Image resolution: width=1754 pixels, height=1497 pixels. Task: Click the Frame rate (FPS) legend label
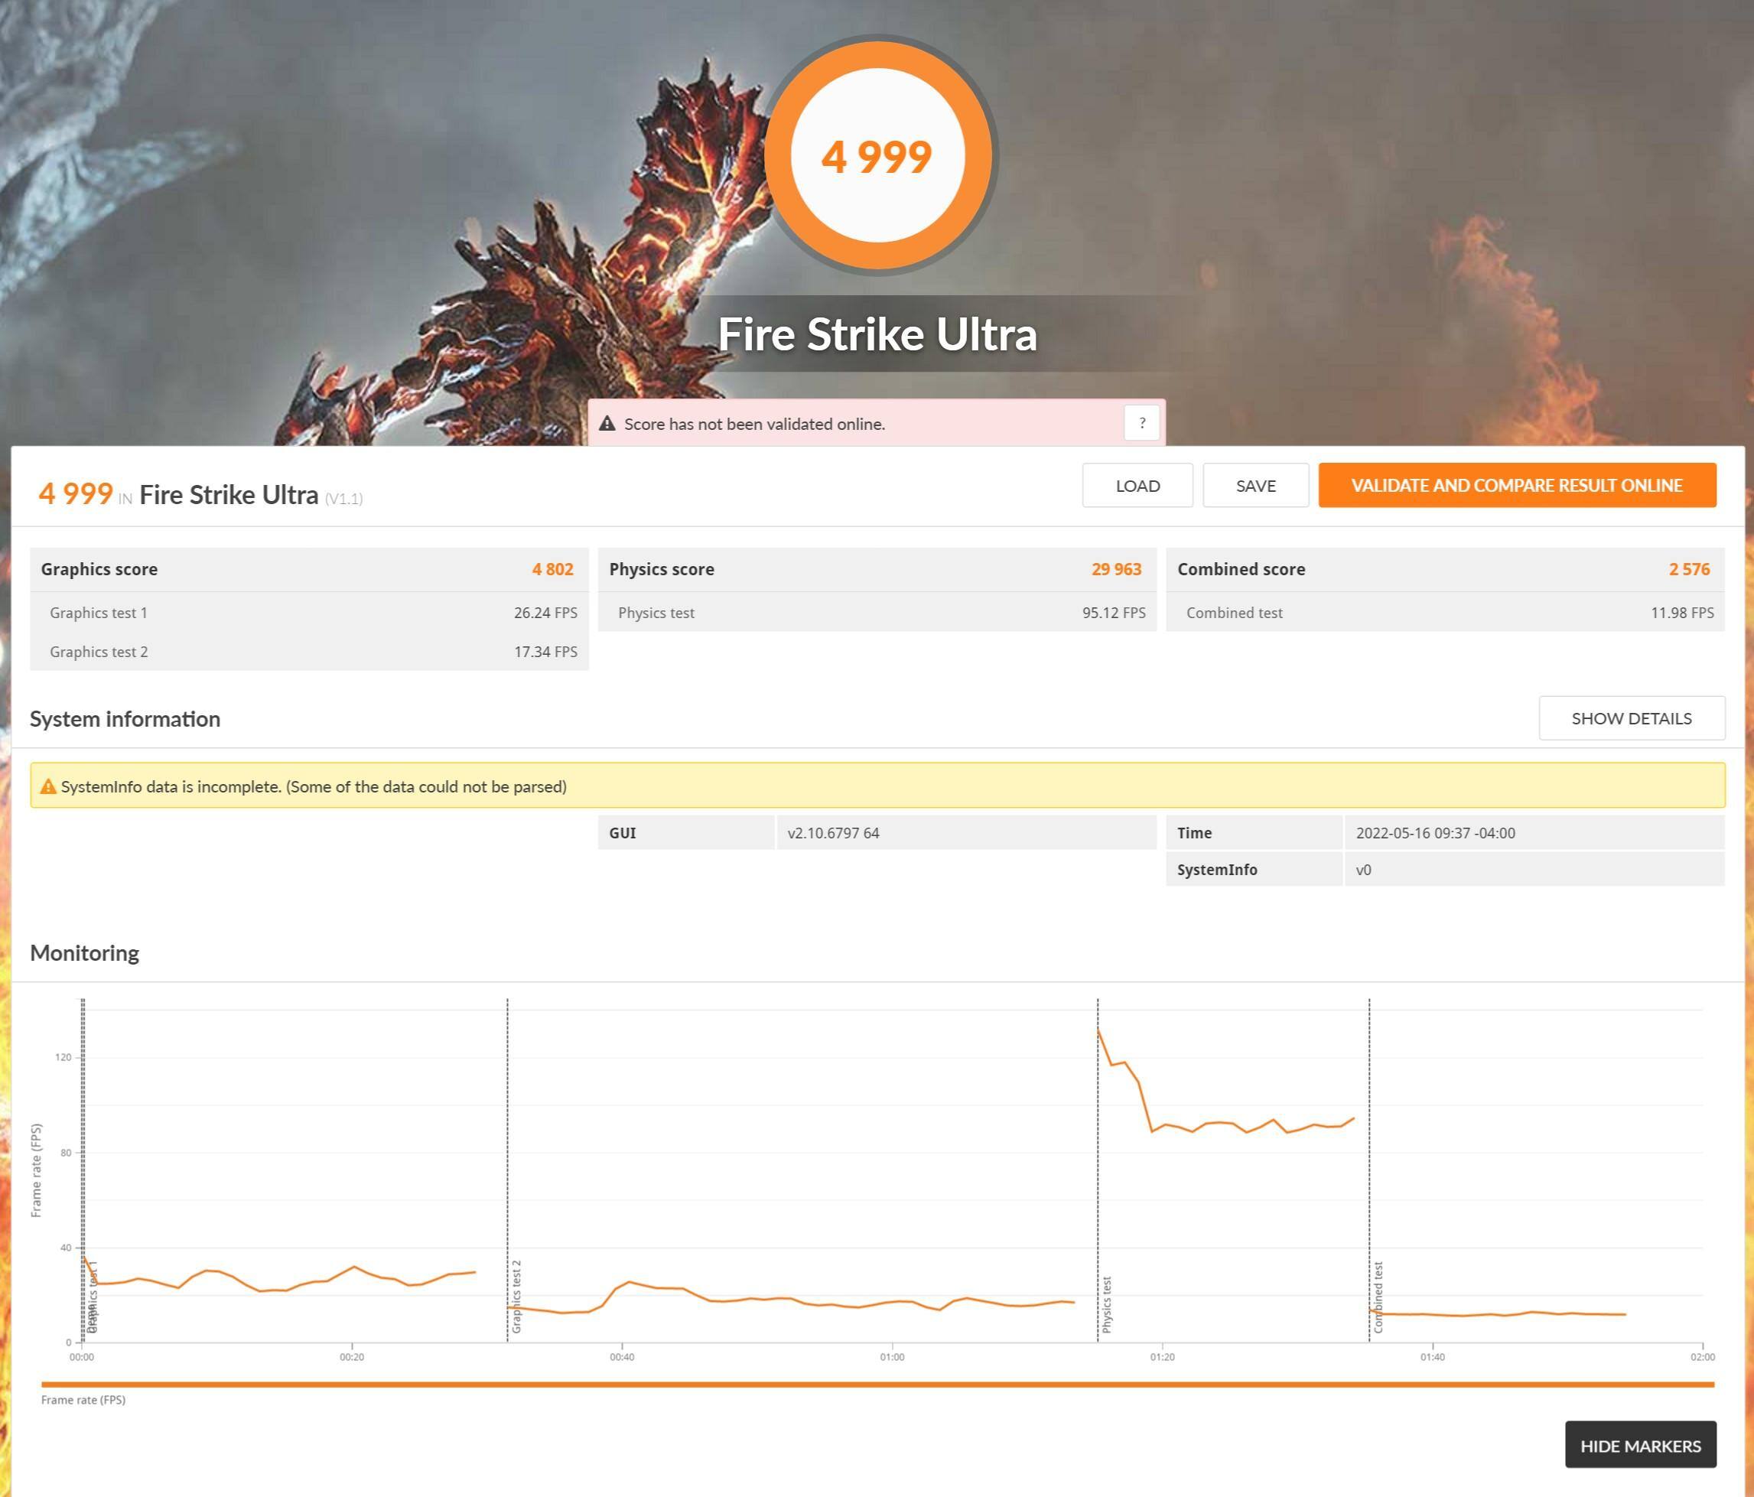[83, 1400]
